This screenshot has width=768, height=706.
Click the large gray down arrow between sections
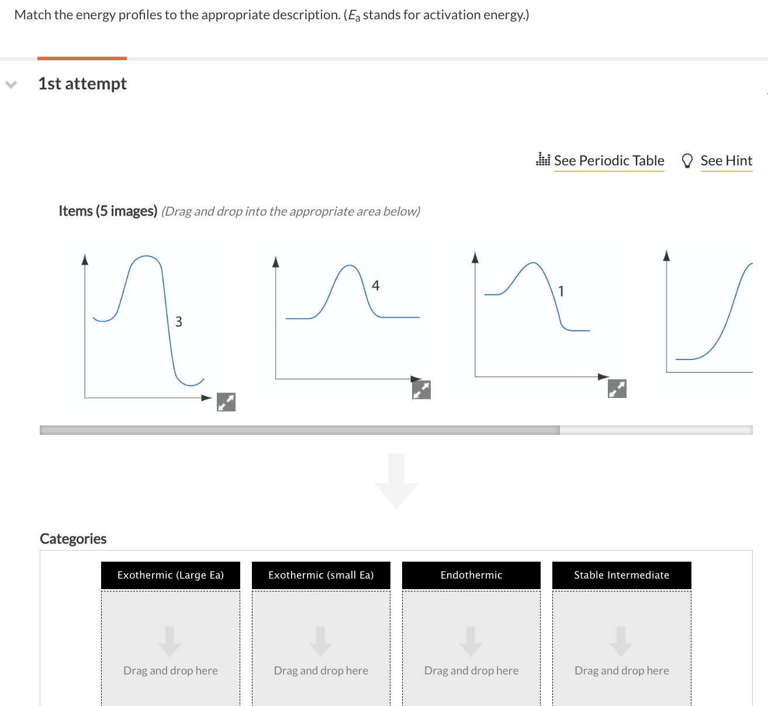coord(396,479)
